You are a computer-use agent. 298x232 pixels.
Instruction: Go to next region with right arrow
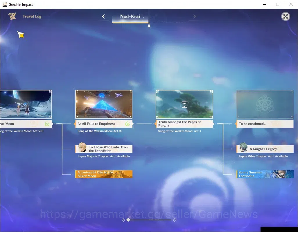click(194, 17)
